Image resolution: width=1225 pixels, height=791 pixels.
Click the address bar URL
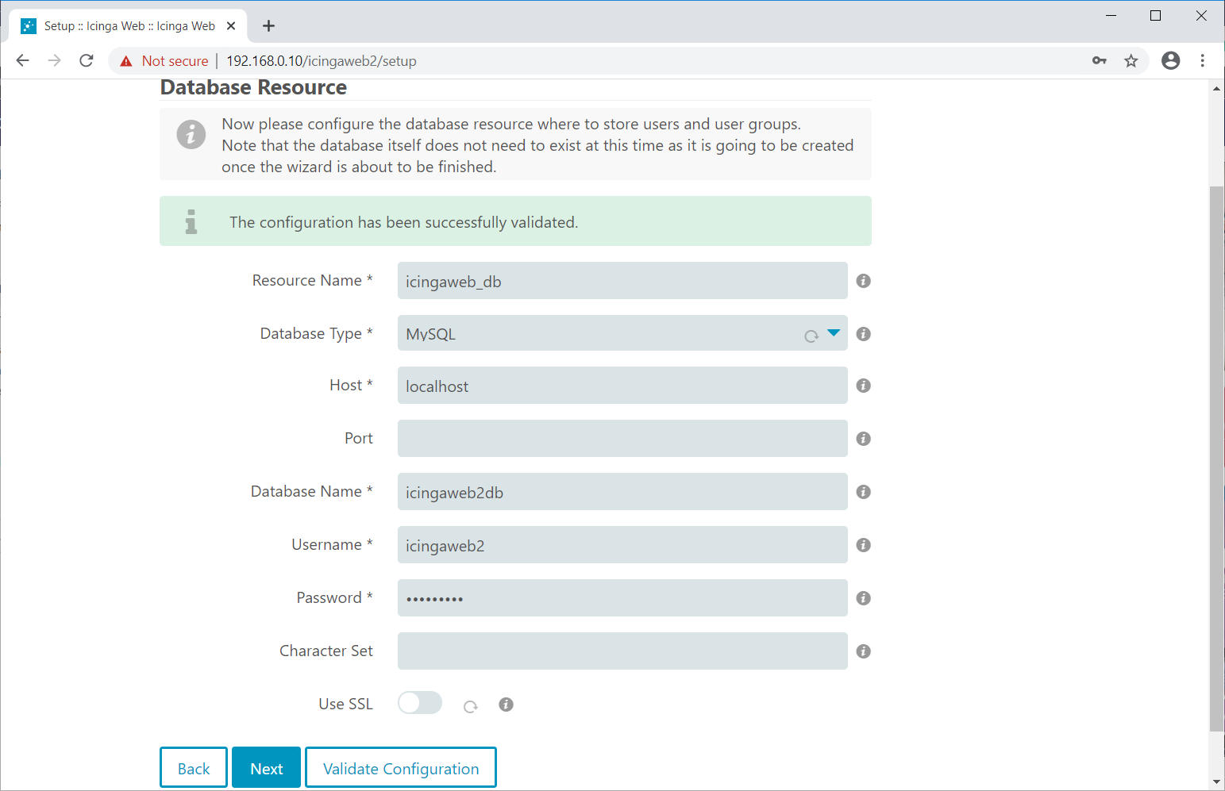(x=322, y=61)
